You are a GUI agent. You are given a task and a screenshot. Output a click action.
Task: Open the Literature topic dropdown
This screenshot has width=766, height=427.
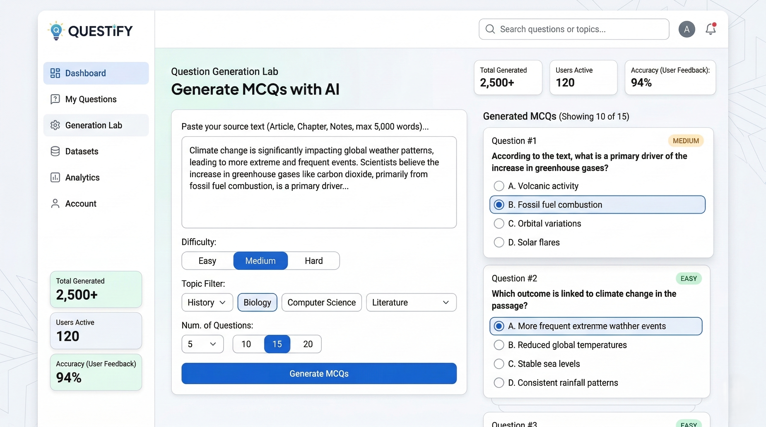[x=411, y=302]
